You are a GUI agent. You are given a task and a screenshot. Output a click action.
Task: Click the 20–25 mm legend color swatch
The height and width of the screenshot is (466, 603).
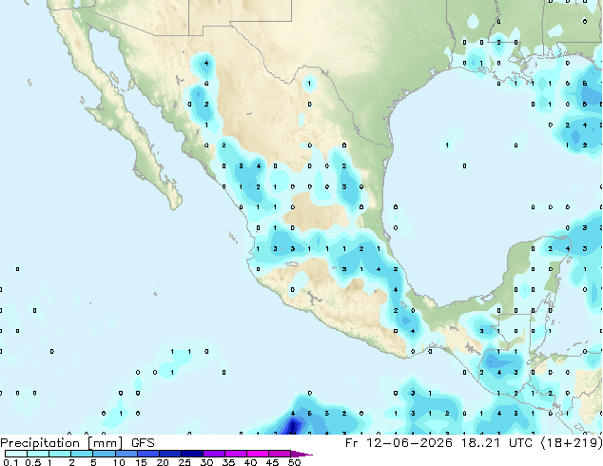click(170, 454)
